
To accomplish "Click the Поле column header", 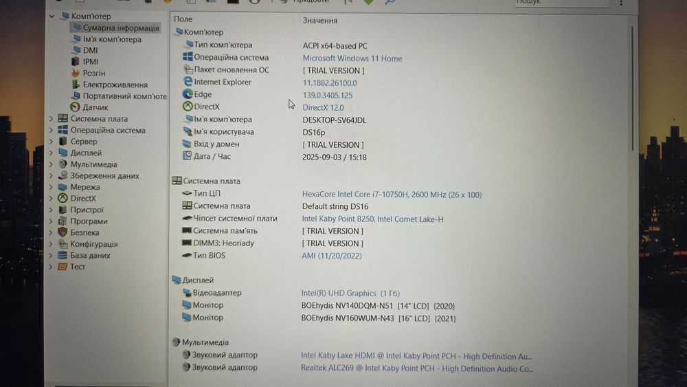I will (x=183, y=19).
